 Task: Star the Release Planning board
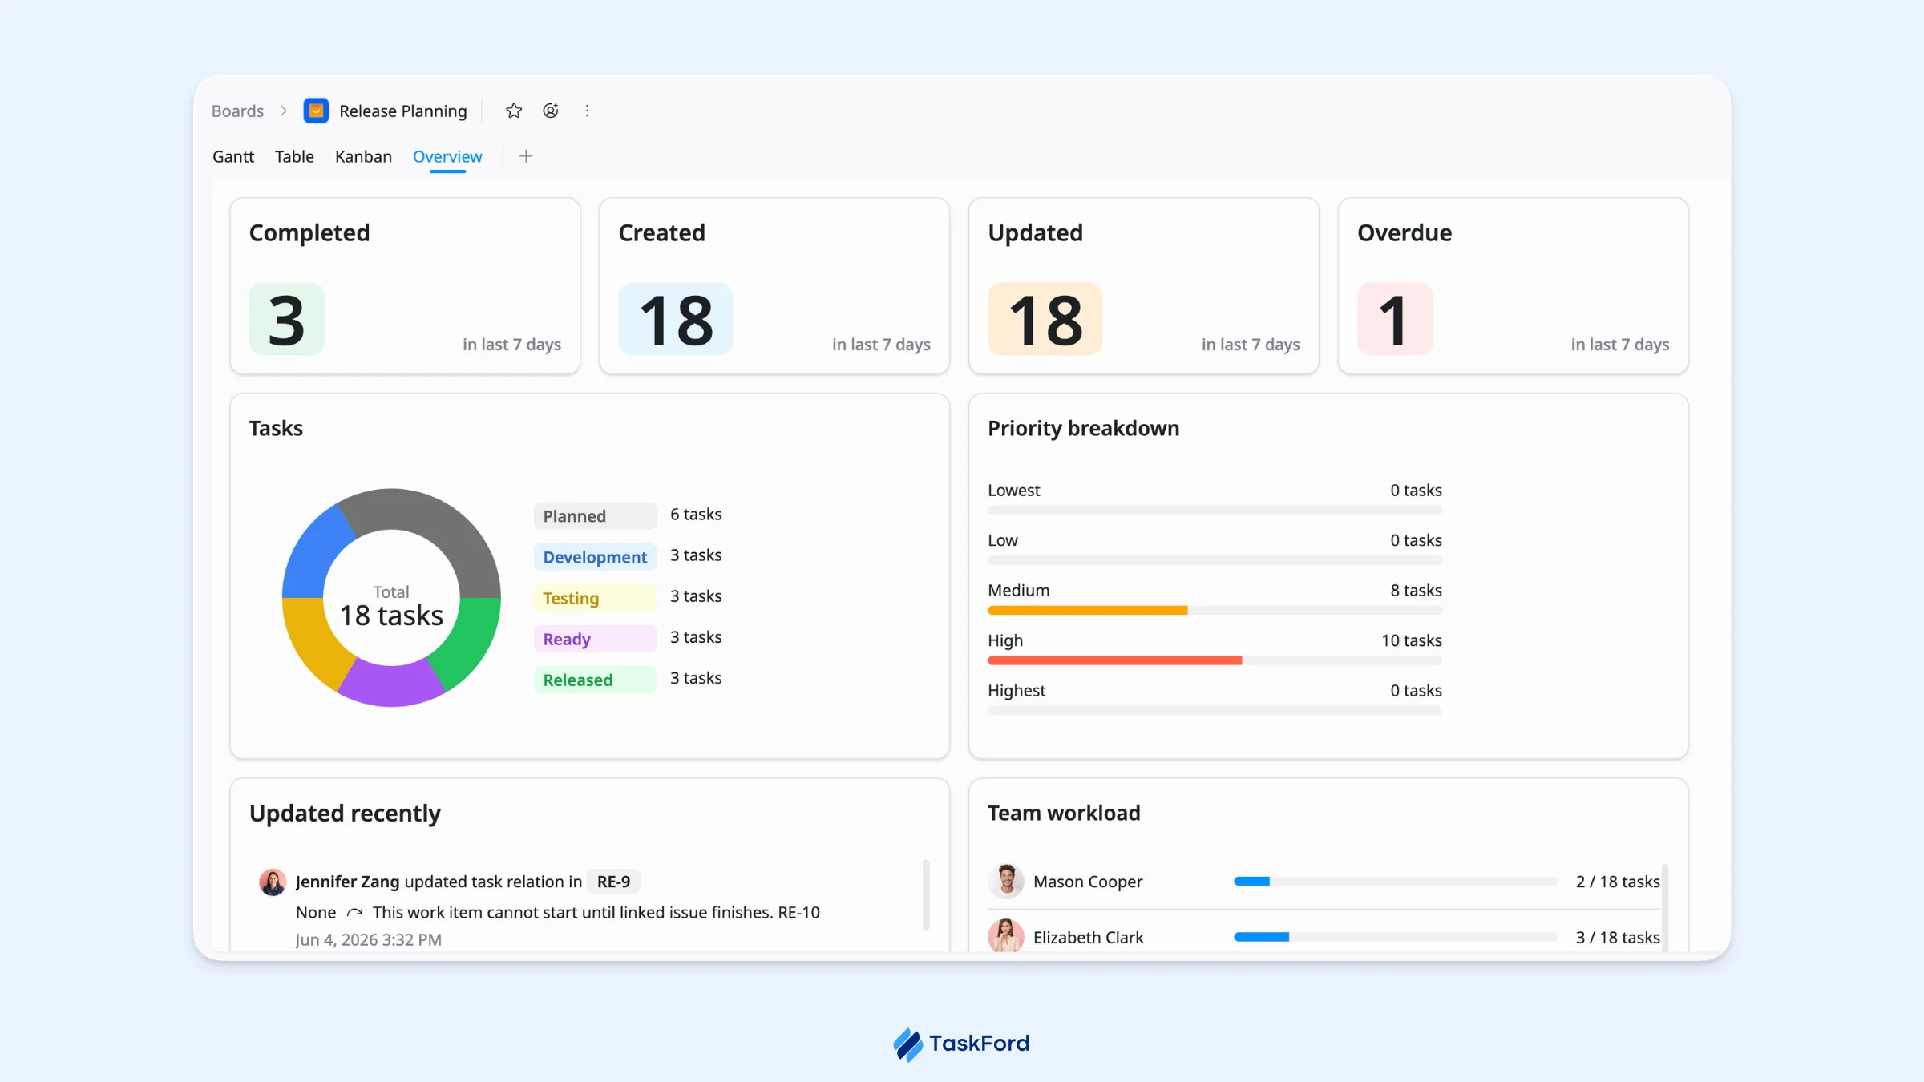(x=514, y=111)
